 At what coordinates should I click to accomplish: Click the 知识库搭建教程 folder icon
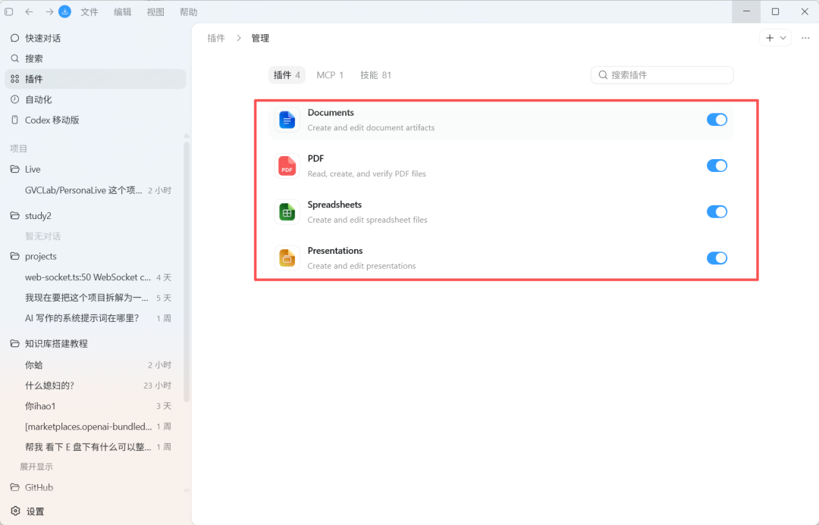14,343
